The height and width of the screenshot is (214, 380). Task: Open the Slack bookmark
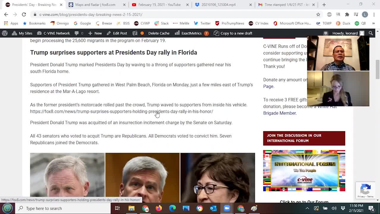[x=162, y=23]
